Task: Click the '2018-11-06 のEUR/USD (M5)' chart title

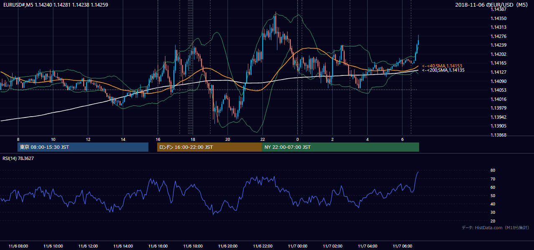Action: 491,5
